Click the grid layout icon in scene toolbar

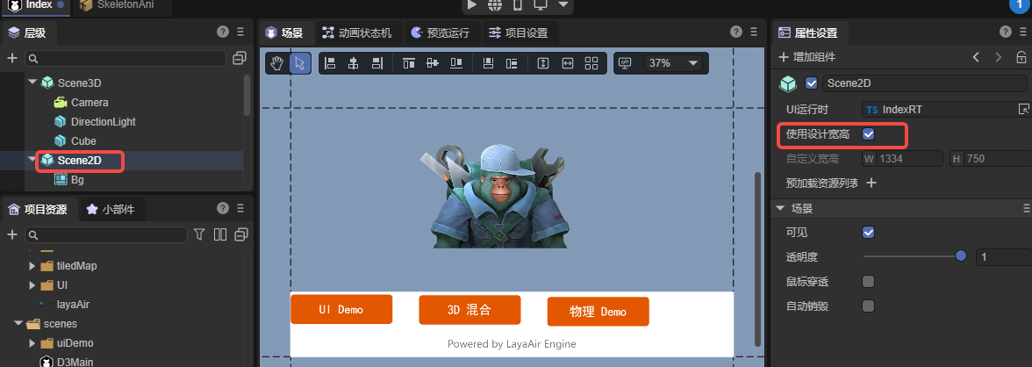click(x=591, y=63)
